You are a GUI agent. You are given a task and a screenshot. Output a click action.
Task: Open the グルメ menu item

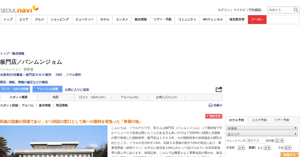[39, 19]
